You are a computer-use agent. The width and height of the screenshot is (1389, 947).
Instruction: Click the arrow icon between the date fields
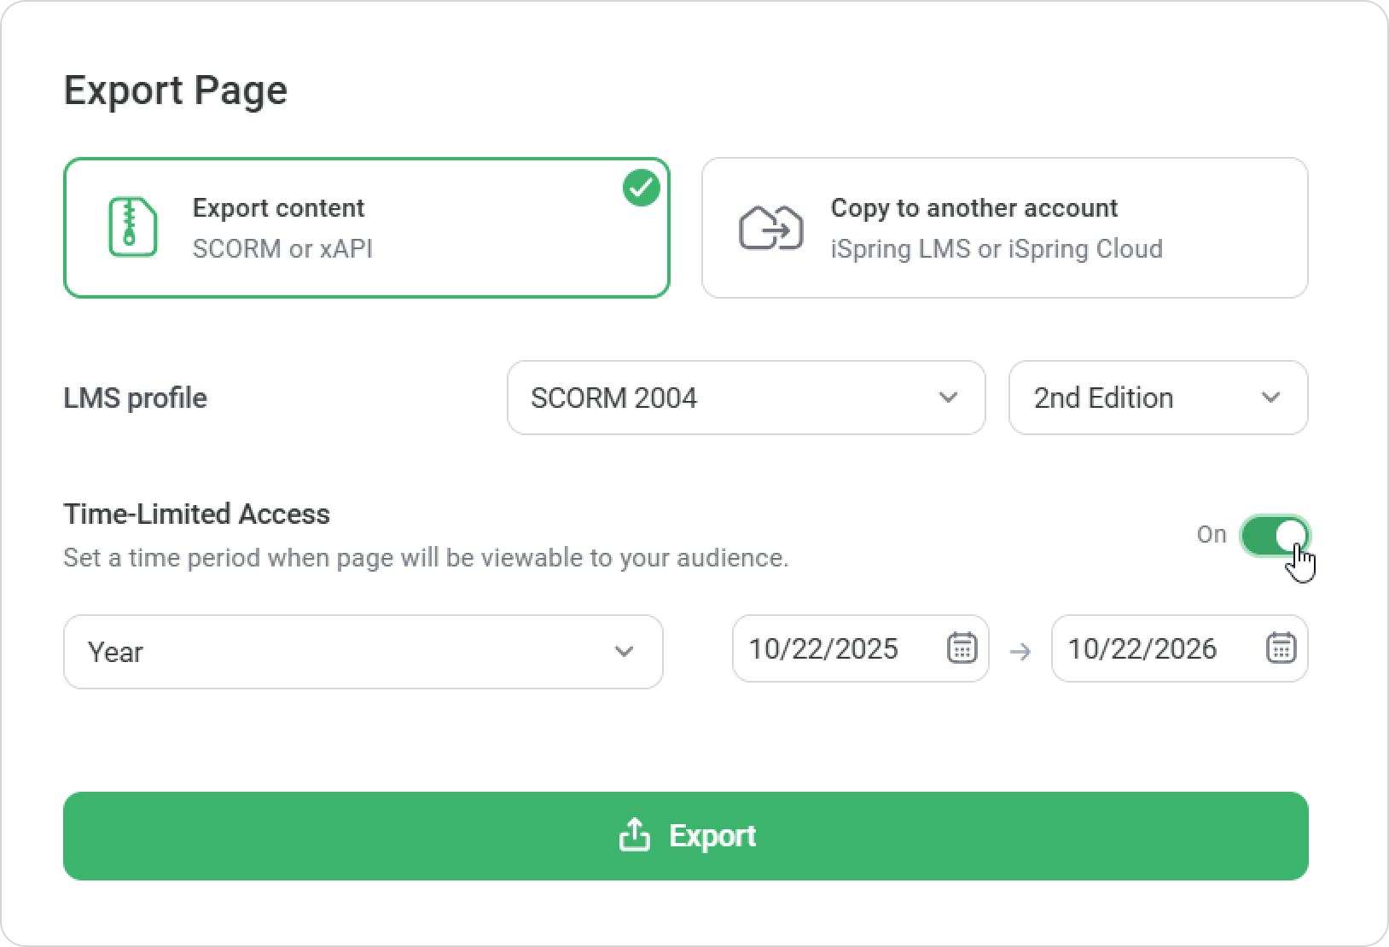click(1020, 652)
